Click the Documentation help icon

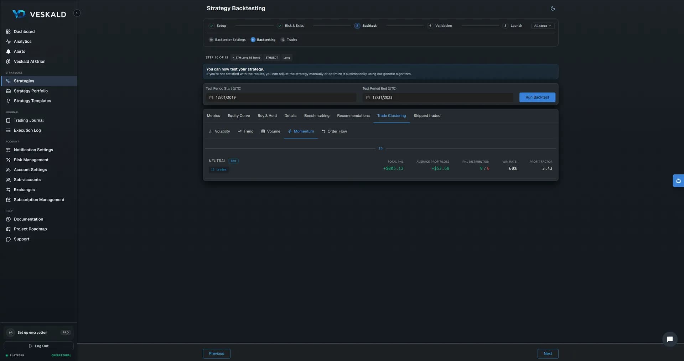coord(8,219)
